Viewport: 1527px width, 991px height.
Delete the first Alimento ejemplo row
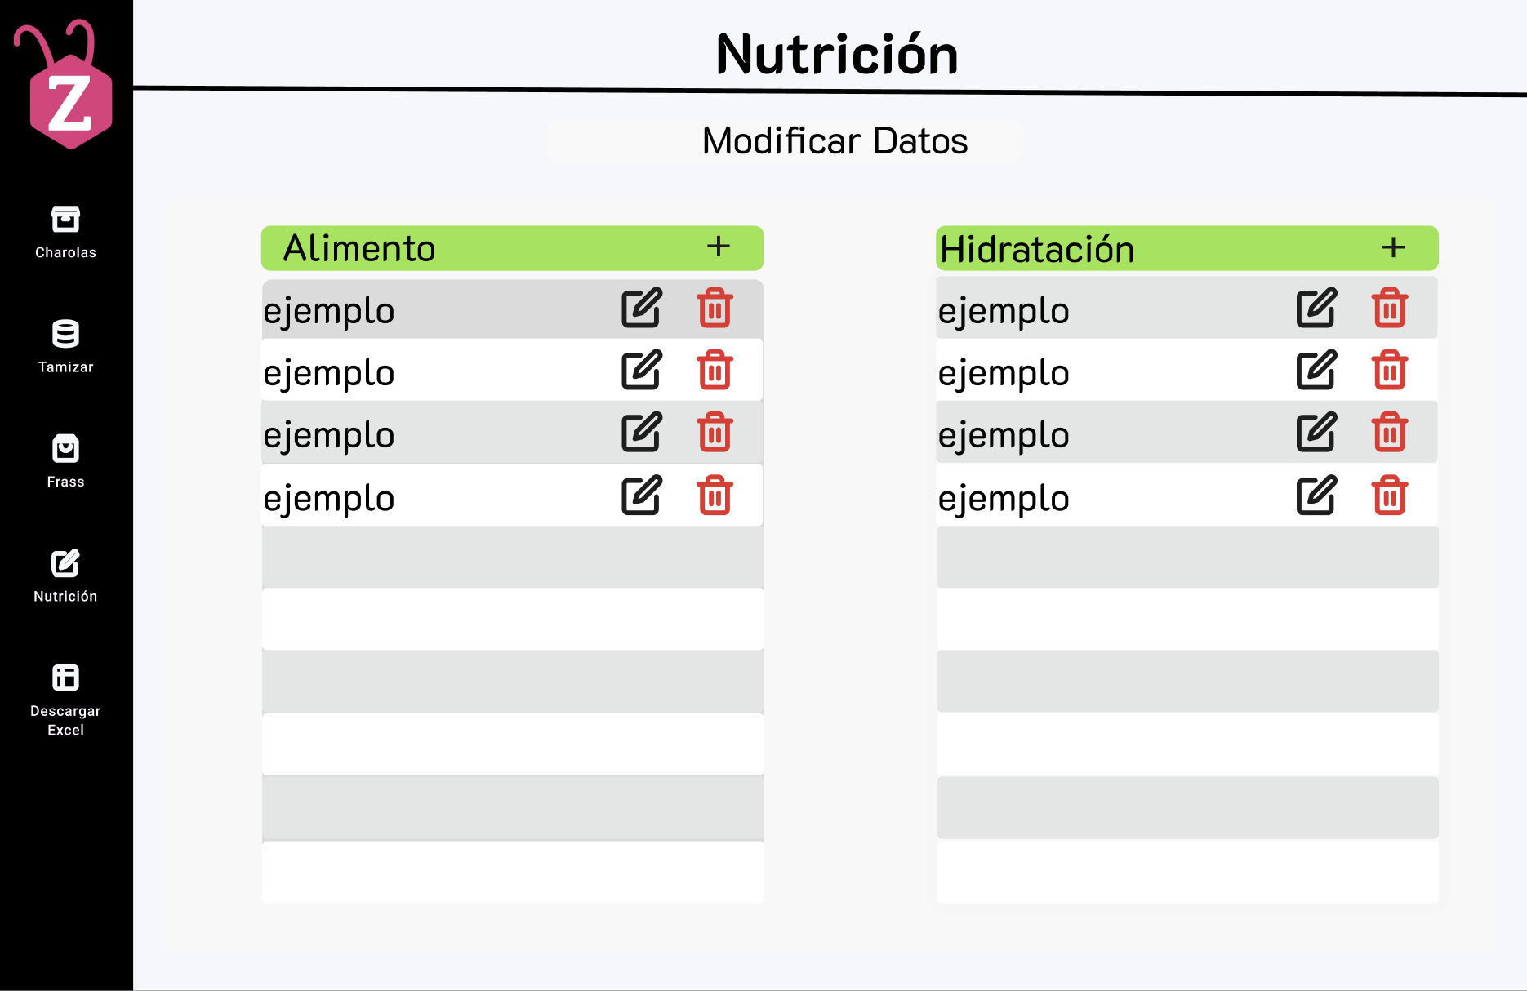point(715,309)
